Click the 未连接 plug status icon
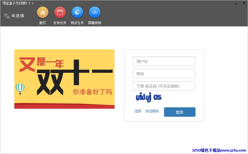 coord(7,16)
